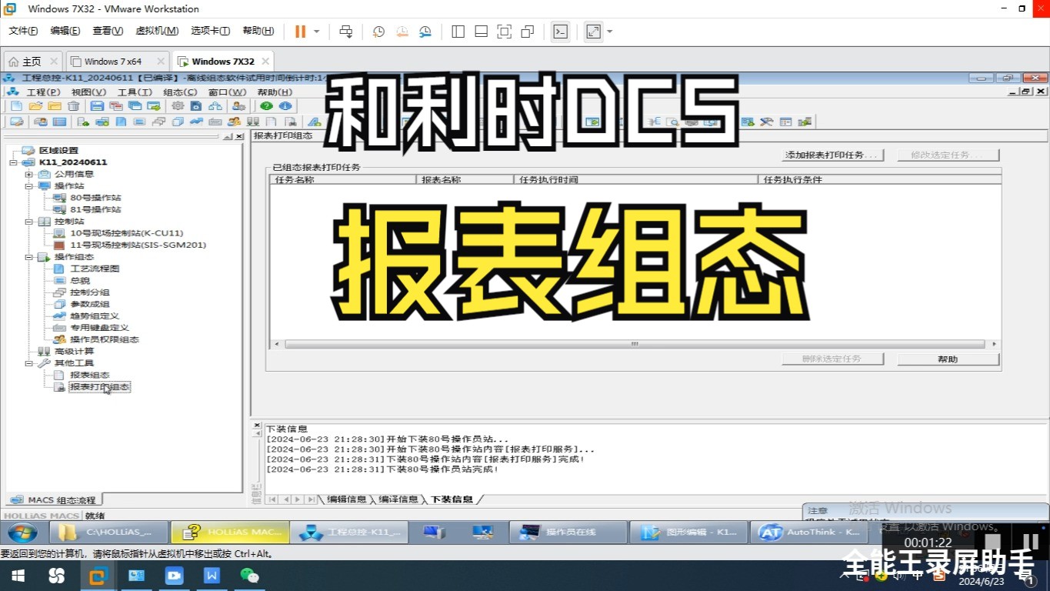Select 区域设置 in the project tree
Screen dimensions: 1050x591
58,151
